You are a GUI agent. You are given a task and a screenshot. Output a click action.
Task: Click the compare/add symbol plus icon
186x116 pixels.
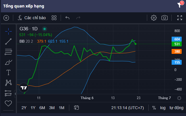point(6,18)
